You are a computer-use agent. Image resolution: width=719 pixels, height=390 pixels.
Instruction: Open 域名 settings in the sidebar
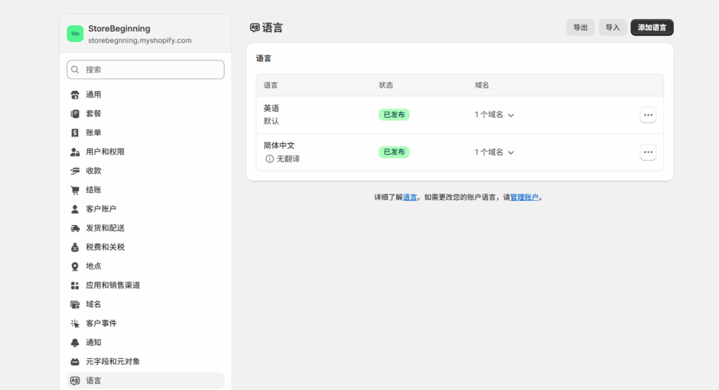coord(93,304)
